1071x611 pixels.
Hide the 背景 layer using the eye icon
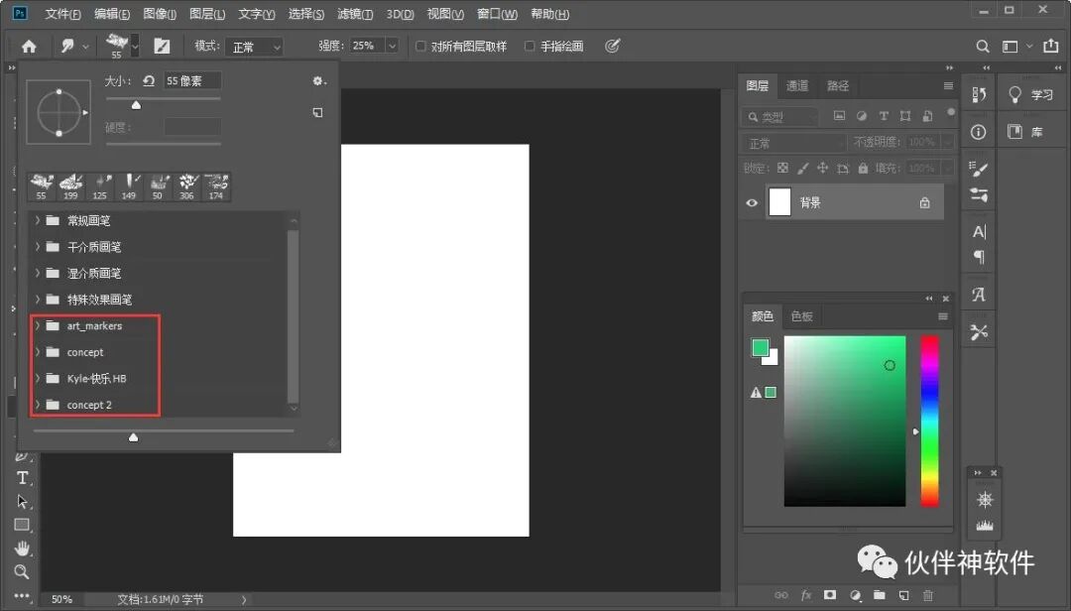pyautogui.click(x=752, y=202)
